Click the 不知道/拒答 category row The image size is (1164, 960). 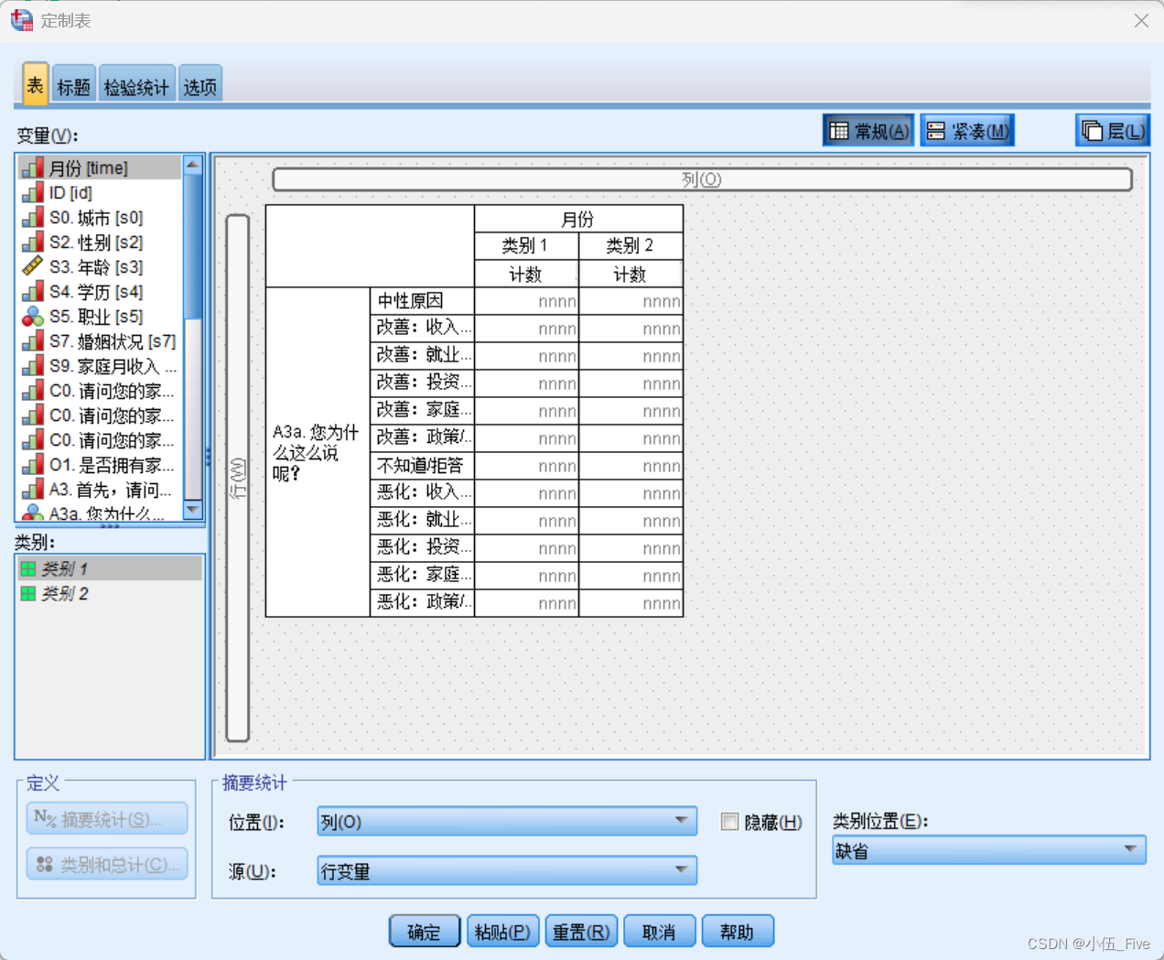[x=422, y=466]
